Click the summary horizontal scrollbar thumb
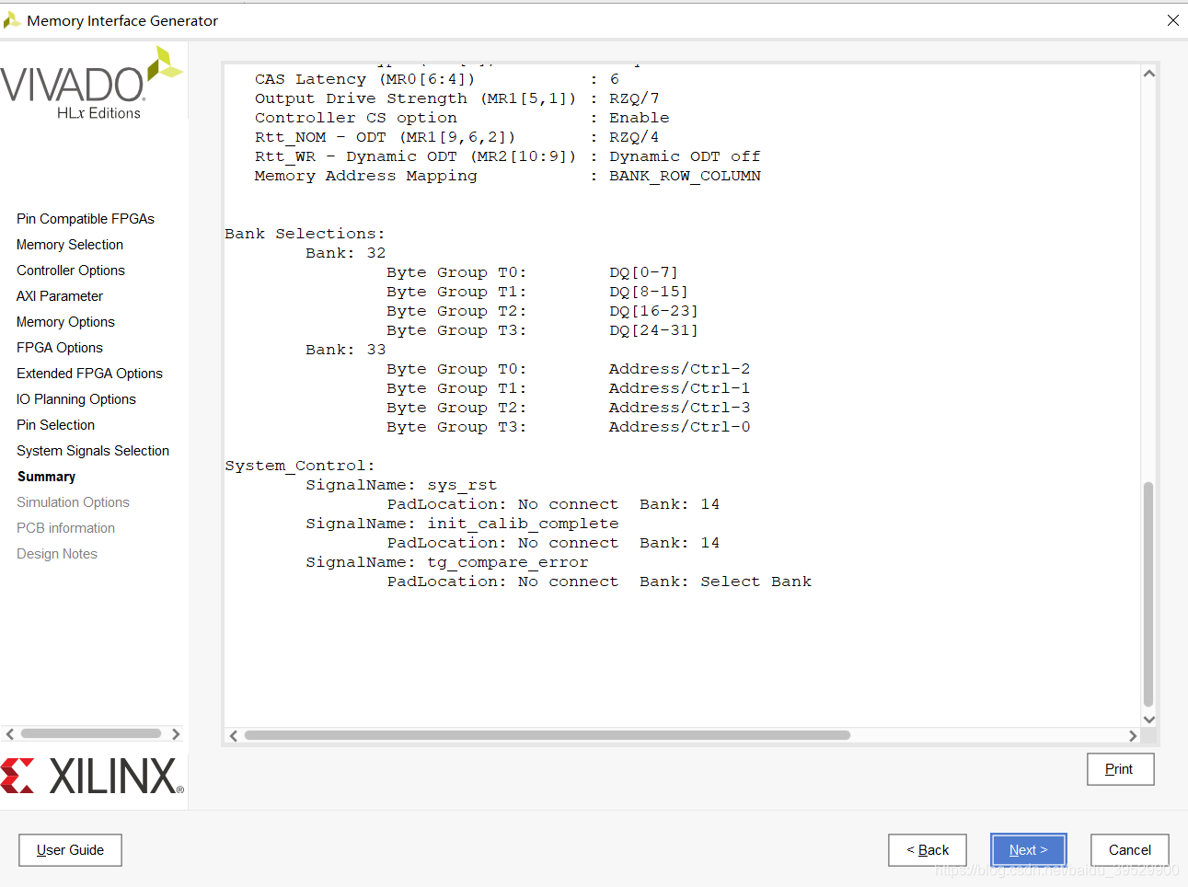Screen dimensions: 1188x887 pos(548,735)
